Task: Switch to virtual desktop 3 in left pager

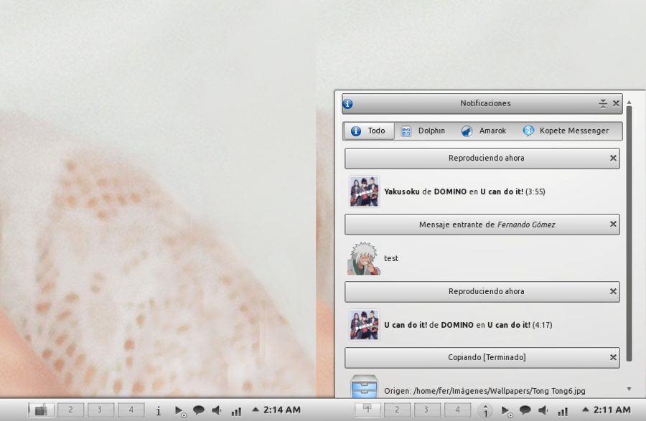Action: 100,410
